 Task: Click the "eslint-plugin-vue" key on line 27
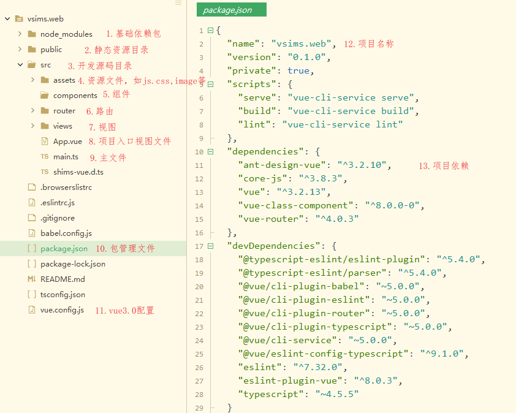(290, 381)
